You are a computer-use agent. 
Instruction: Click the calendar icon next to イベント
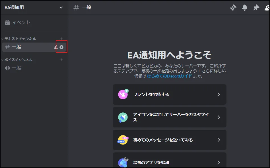coord(7,22)
